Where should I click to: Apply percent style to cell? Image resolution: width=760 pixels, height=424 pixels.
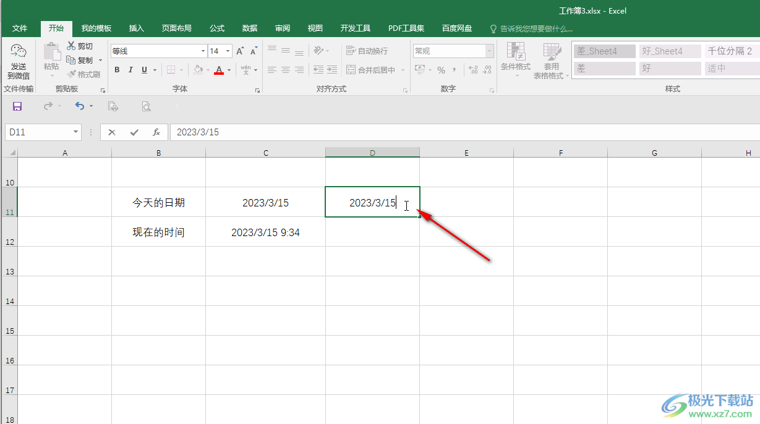pos(441,70)
